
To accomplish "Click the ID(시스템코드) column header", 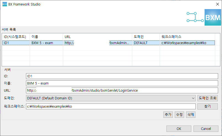I will pyautogui.click(x=16, y=37).
